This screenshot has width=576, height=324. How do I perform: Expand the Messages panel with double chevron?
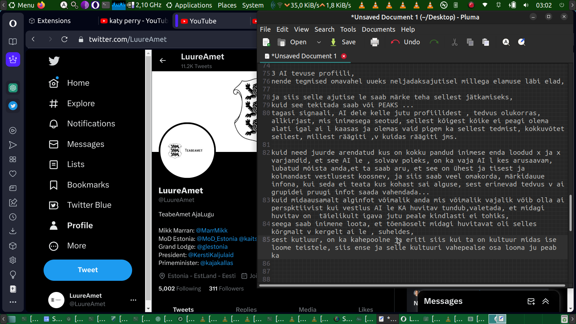(545, 301)
